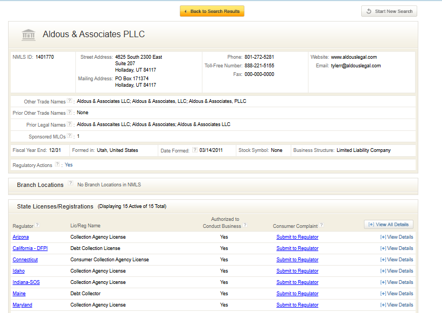The height and width of the screenshot is (313, 442).
Task: Click Start New Search button
Action: [389, 11]
